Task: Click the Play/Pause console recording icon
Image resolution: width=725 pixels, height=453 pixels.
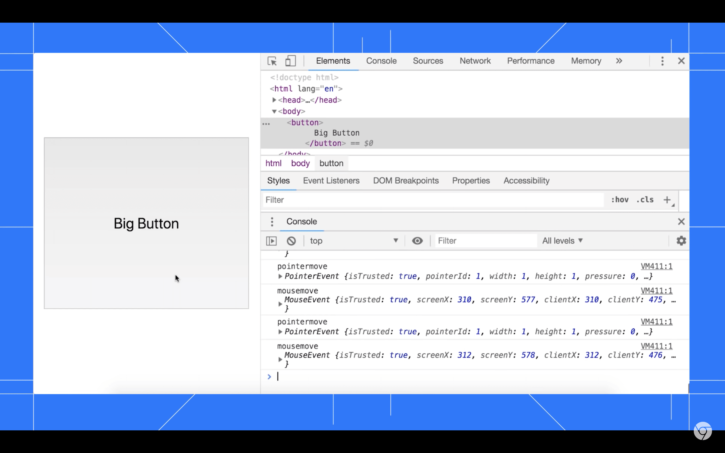Action: coord(271,241)
